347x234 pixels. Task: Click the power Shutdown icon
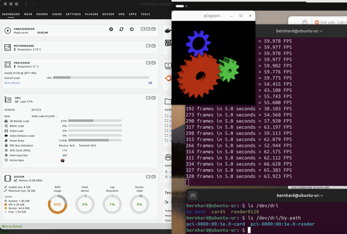point(132,29)
